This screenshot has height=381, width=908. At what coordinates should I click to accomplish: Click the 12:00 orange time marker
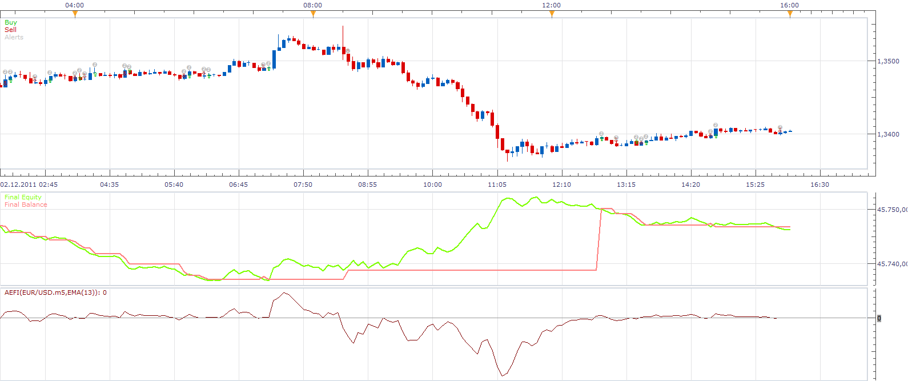pos(552,14)
